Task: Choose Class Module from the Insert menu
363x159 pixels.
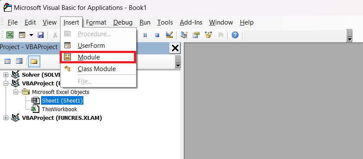Action: tap(99, 69)
